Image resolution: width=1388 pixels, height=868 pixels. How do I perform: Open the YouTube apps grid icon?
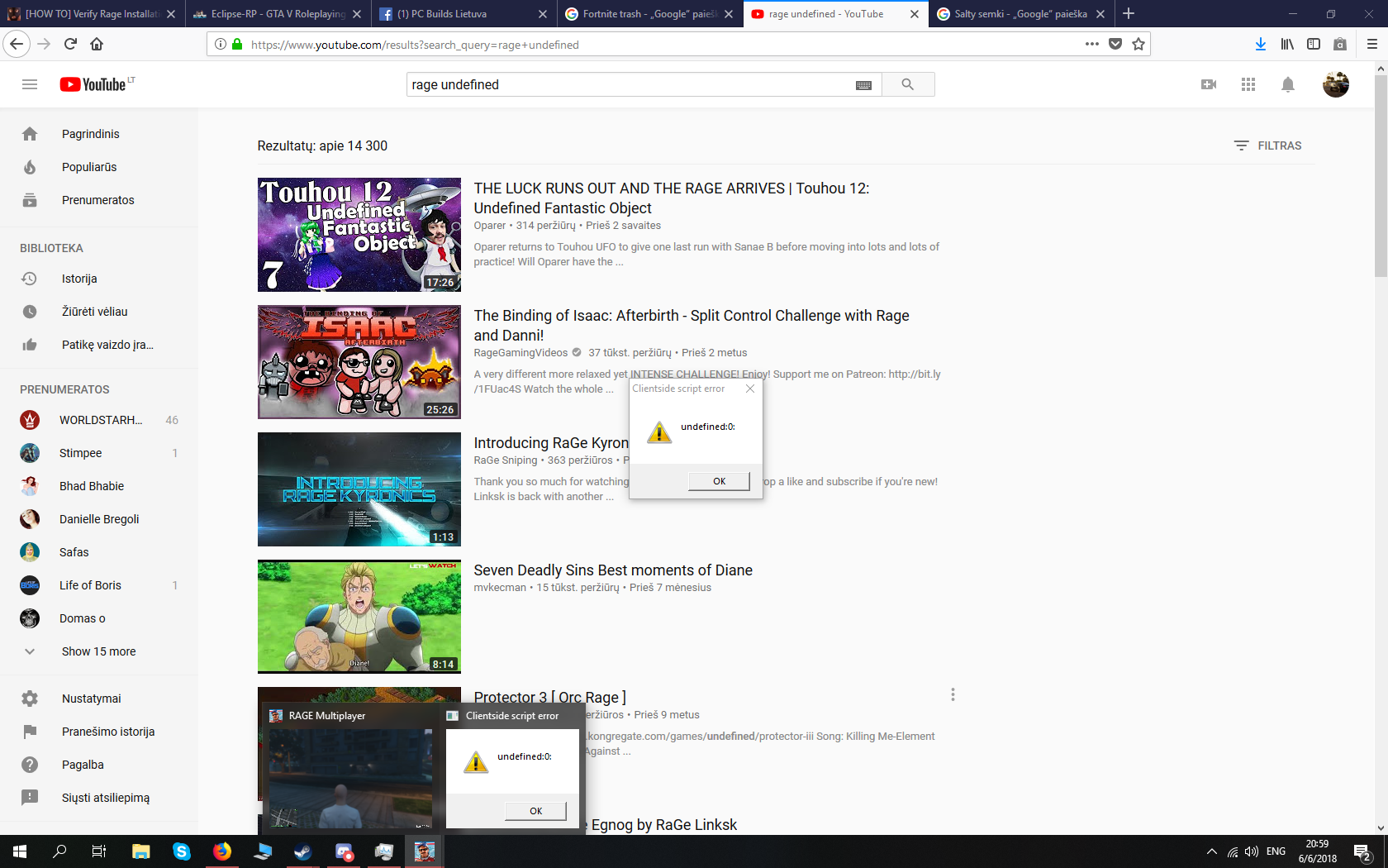click(1248, 84)
